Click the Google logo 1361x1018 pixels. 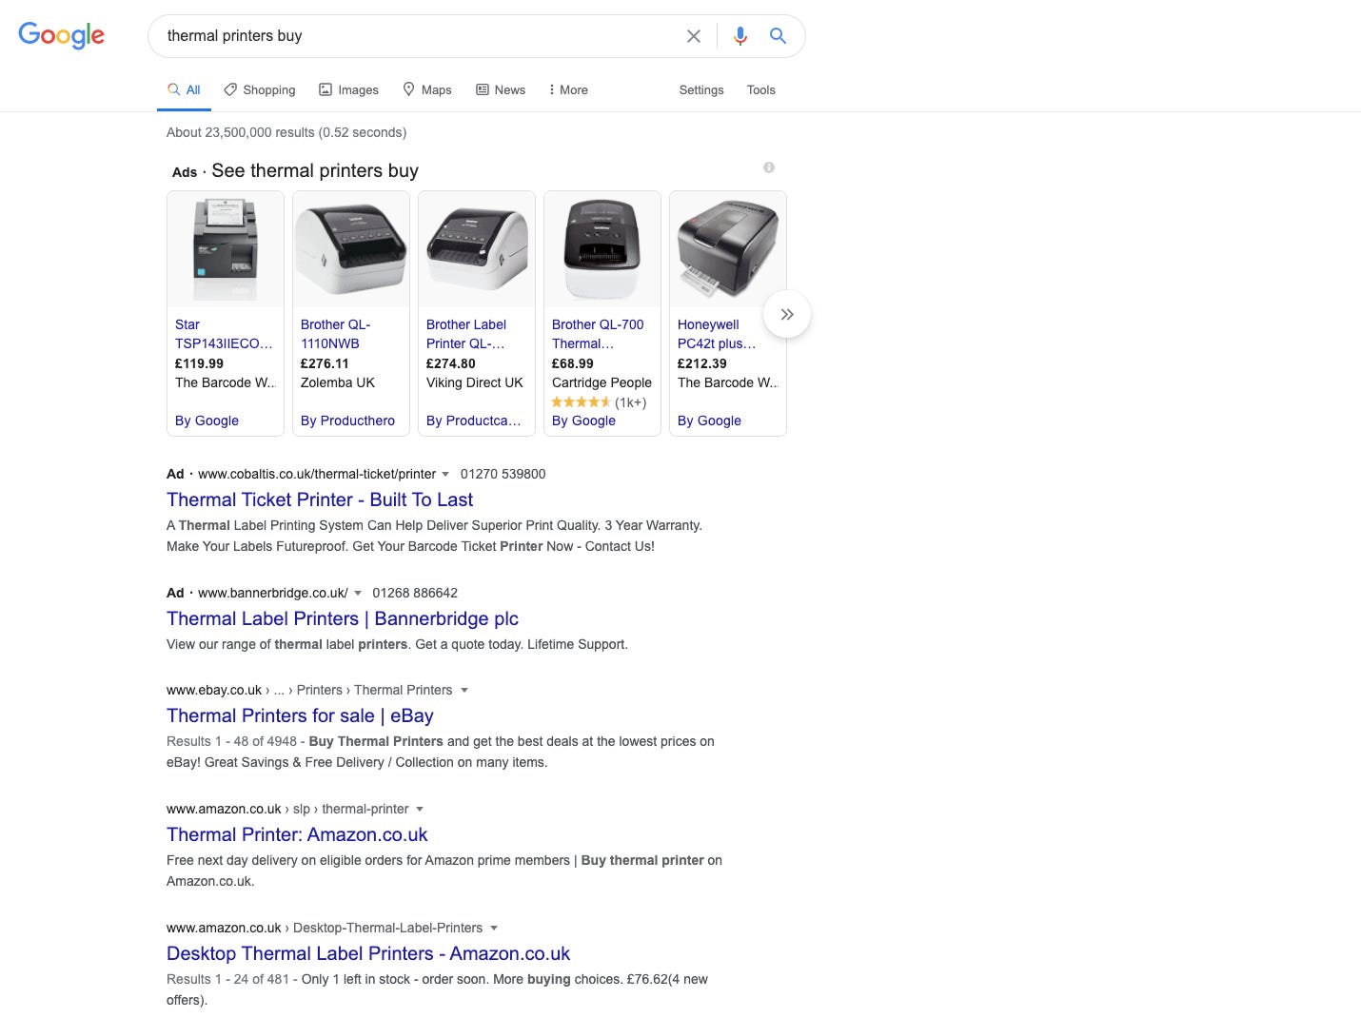point(62,35)
